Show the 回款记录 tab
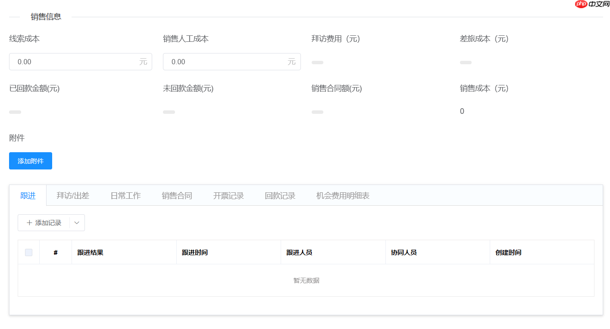The image size is (610, 329). 280,196
